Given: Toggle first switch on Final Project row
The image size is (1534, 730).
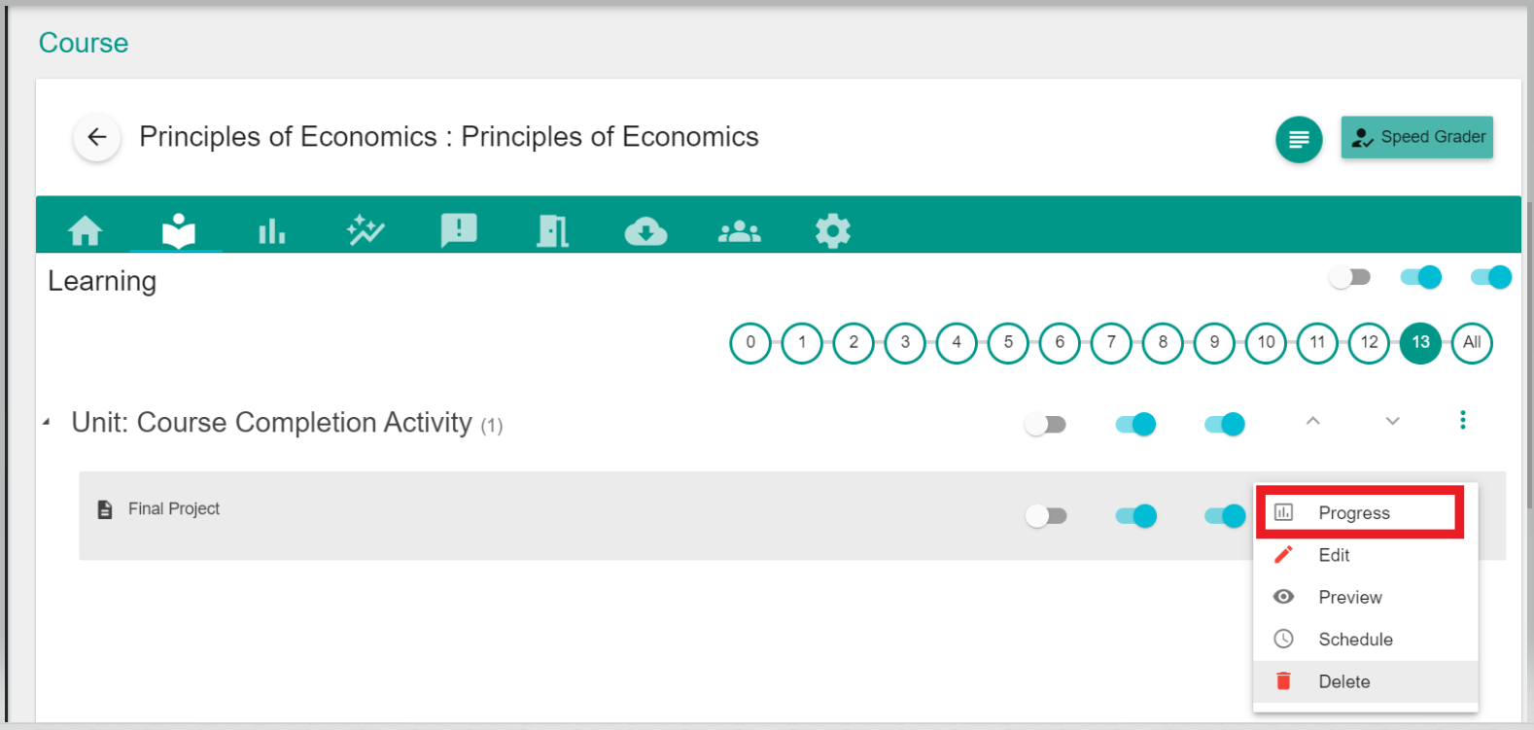Looking at the screenshot, I should tap(1046, 515).
